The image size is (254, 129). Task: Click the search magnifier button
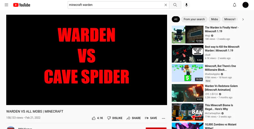click(175, 5)
